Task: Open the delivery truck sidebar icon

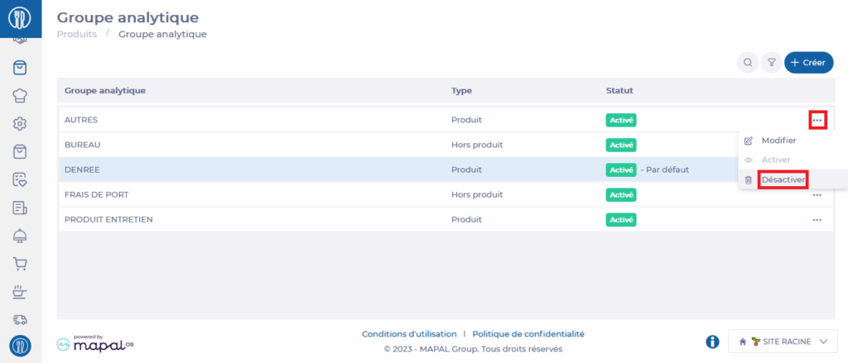Action: click(21, 318)
